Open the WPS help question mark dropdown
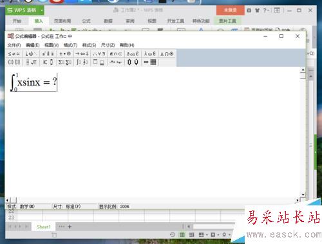 [x=266, y=10]
